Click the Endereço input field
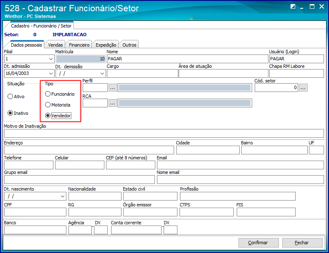This screenshot has height=253, width=329. coord(89,150)
